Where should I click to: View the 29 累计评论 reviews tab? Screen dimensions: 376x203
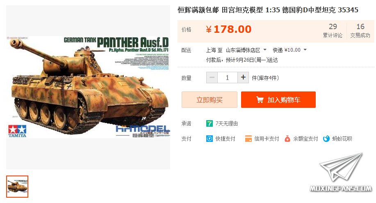[333, 31]
